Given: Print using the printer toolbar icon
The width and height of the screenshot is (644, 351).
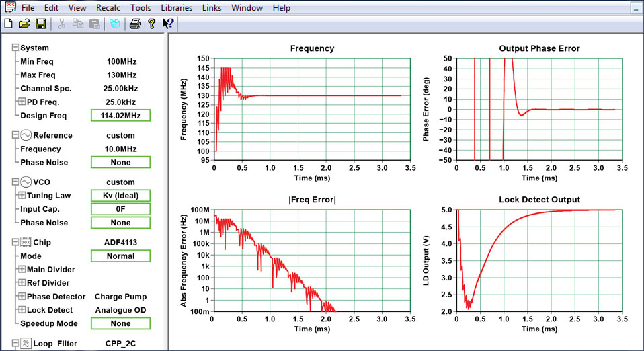Looking at the screenshot, I should point(135,24).
